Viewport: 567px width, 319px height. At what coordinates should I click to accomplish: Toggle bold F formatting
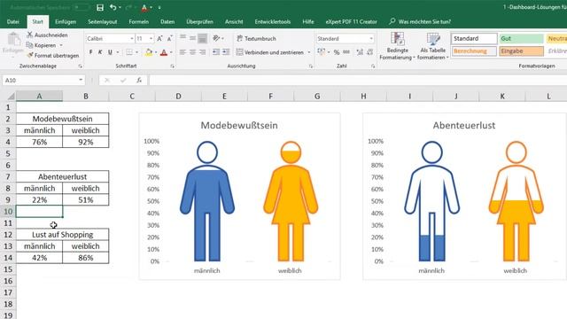click(90, 52)
